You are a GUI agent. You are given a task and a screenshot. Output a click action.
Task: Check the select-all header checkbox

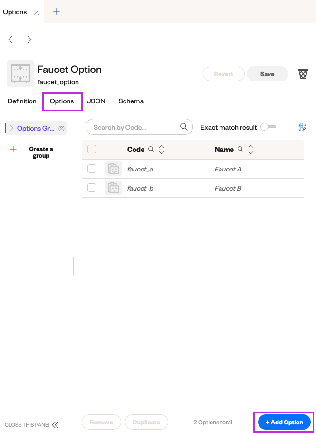coord(92,150)
